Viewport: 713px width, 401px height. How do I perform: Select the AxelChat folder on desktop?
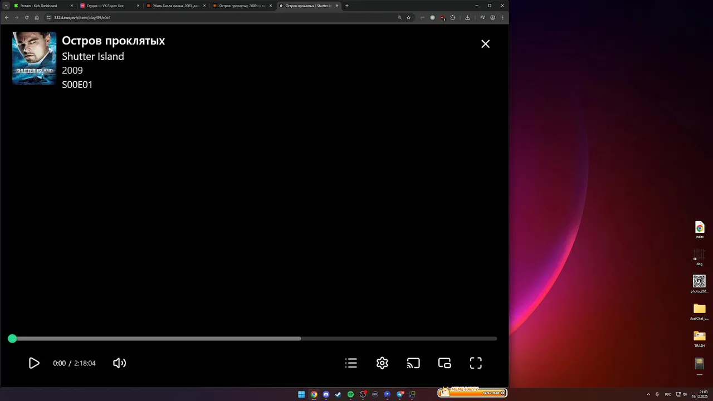[x=700, y=311]
